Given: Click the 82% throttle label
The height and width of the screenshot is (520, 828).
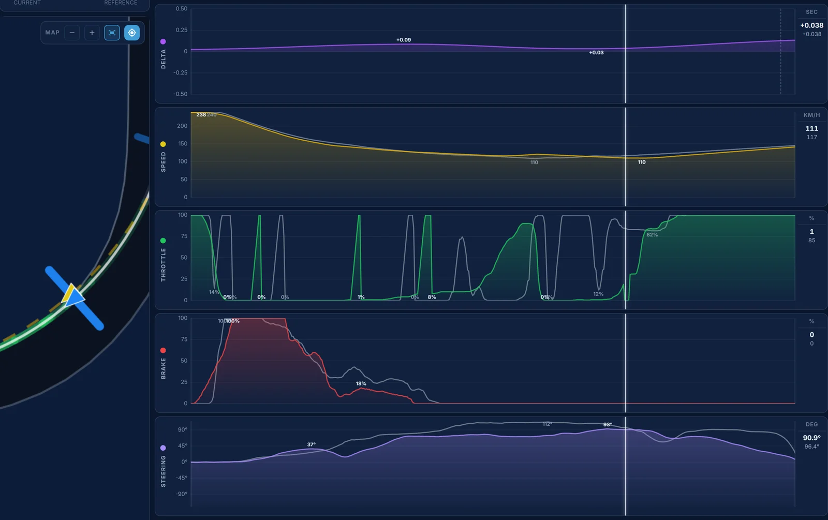Looking at the screenshot, I should tap(652, 235).
